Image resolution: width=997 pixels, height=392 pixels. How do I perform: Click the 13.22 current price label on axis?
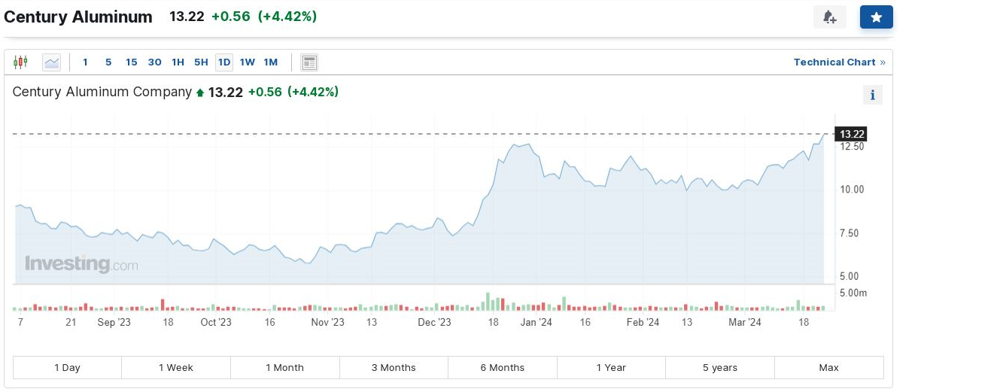tap(852, 135)
